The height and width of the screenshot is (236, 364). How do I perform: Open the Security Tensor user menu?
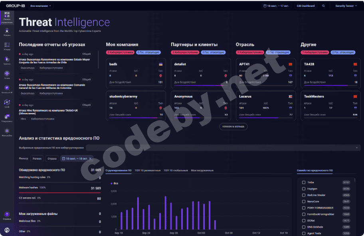[x=346, y=6]
